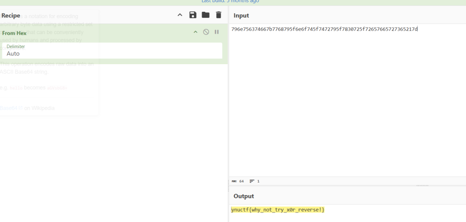Click the Recipe pane title
Screen dimensions: 466x222
[11, 15]
